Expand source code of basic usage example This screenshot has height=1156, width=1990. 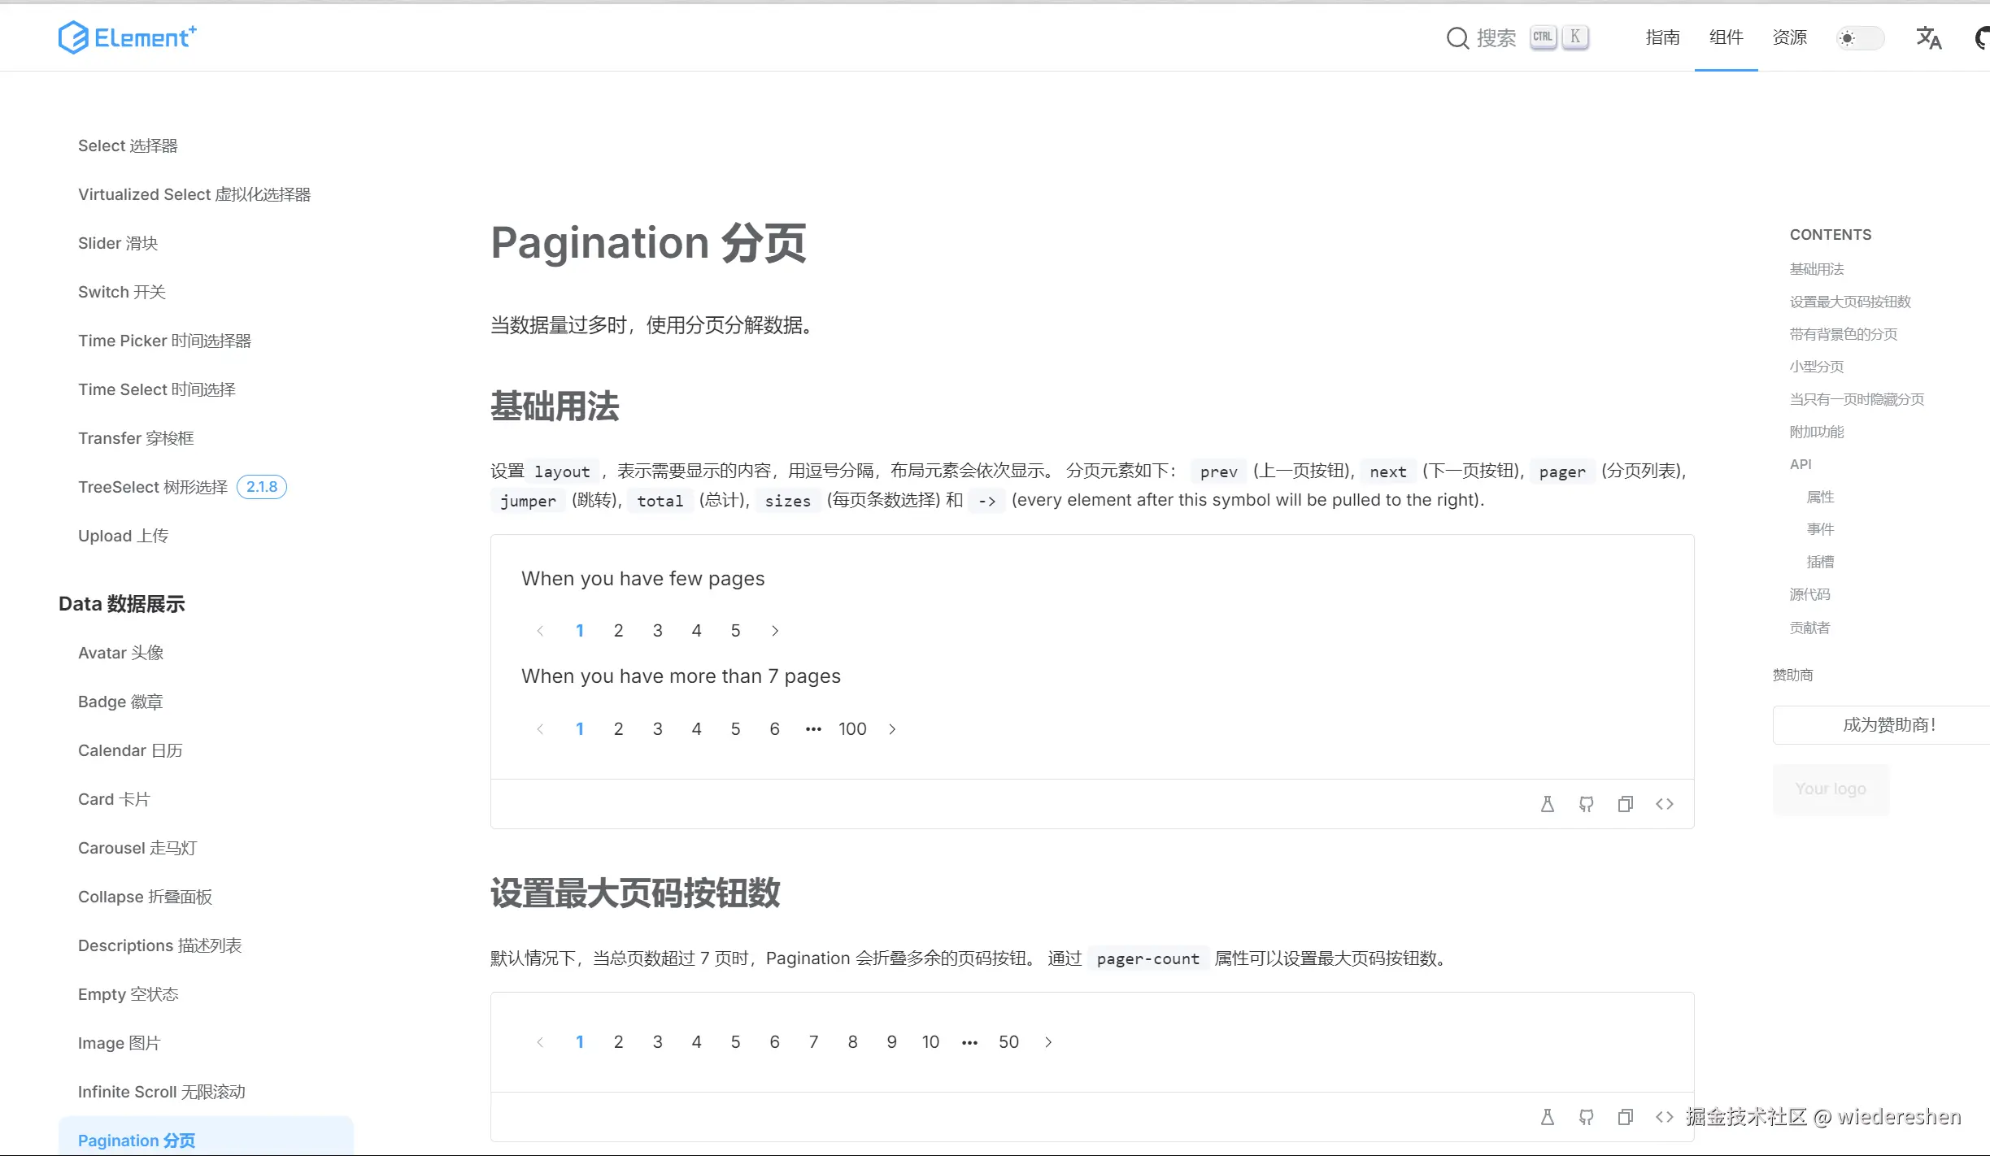[x=1665, y=803]
